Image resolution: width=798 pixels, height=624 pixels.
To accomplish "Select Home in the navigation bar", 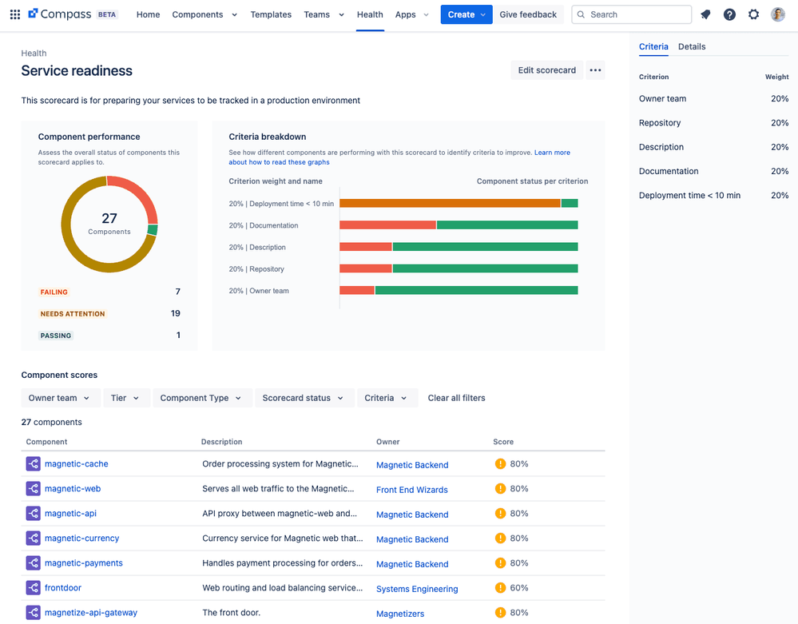I will pyautogui.click(x=148, y=14).
